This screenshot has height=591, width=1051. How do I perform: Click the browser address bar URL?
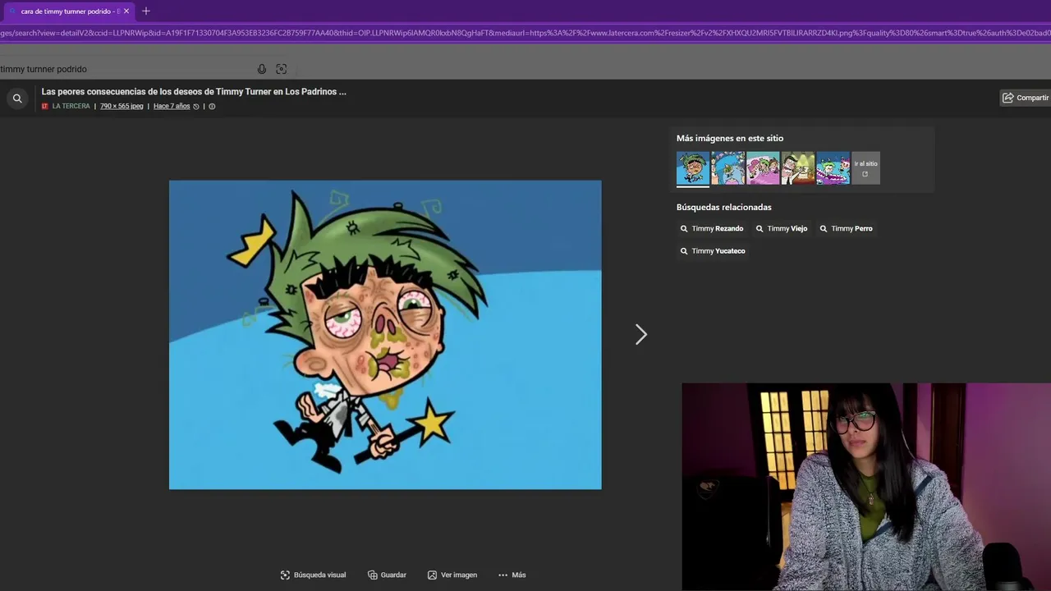coord(525,33)
